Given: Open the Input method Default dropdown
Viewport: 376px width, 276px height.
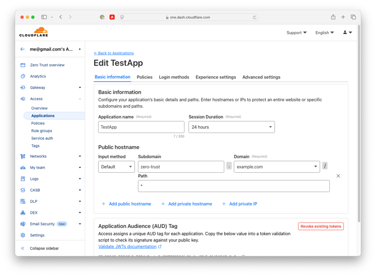Looking at the screenshot, I should pos(116,167).
